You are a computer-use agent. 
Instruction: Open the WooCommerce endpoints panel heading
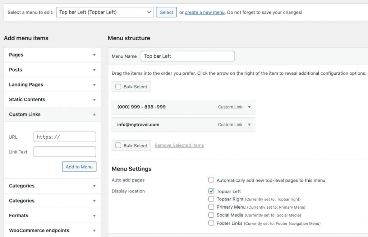52,231
